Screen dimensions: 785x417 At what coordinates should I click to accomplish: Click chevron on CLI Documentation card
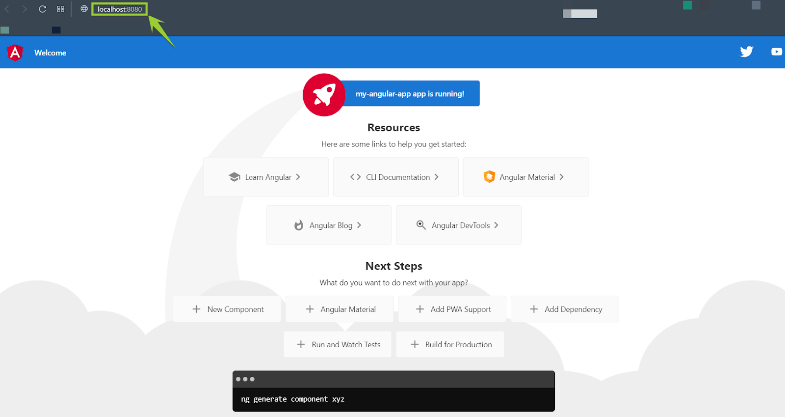436,177
